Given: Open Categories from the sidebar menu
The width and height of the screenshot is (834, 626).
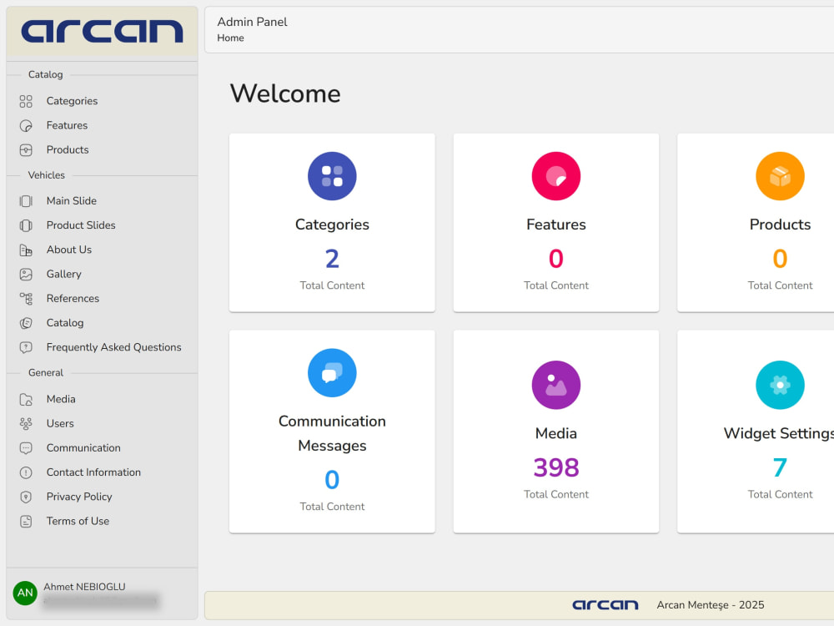Looking at the screenshot, I should 72,101.
